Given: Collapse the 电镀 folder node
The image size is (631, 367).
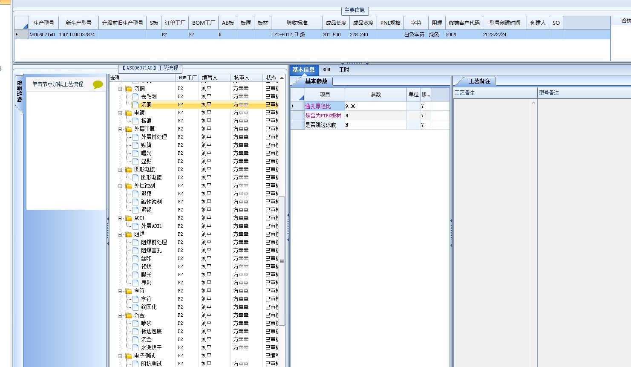Looking at the screenshot, I should tap(121, 113).
